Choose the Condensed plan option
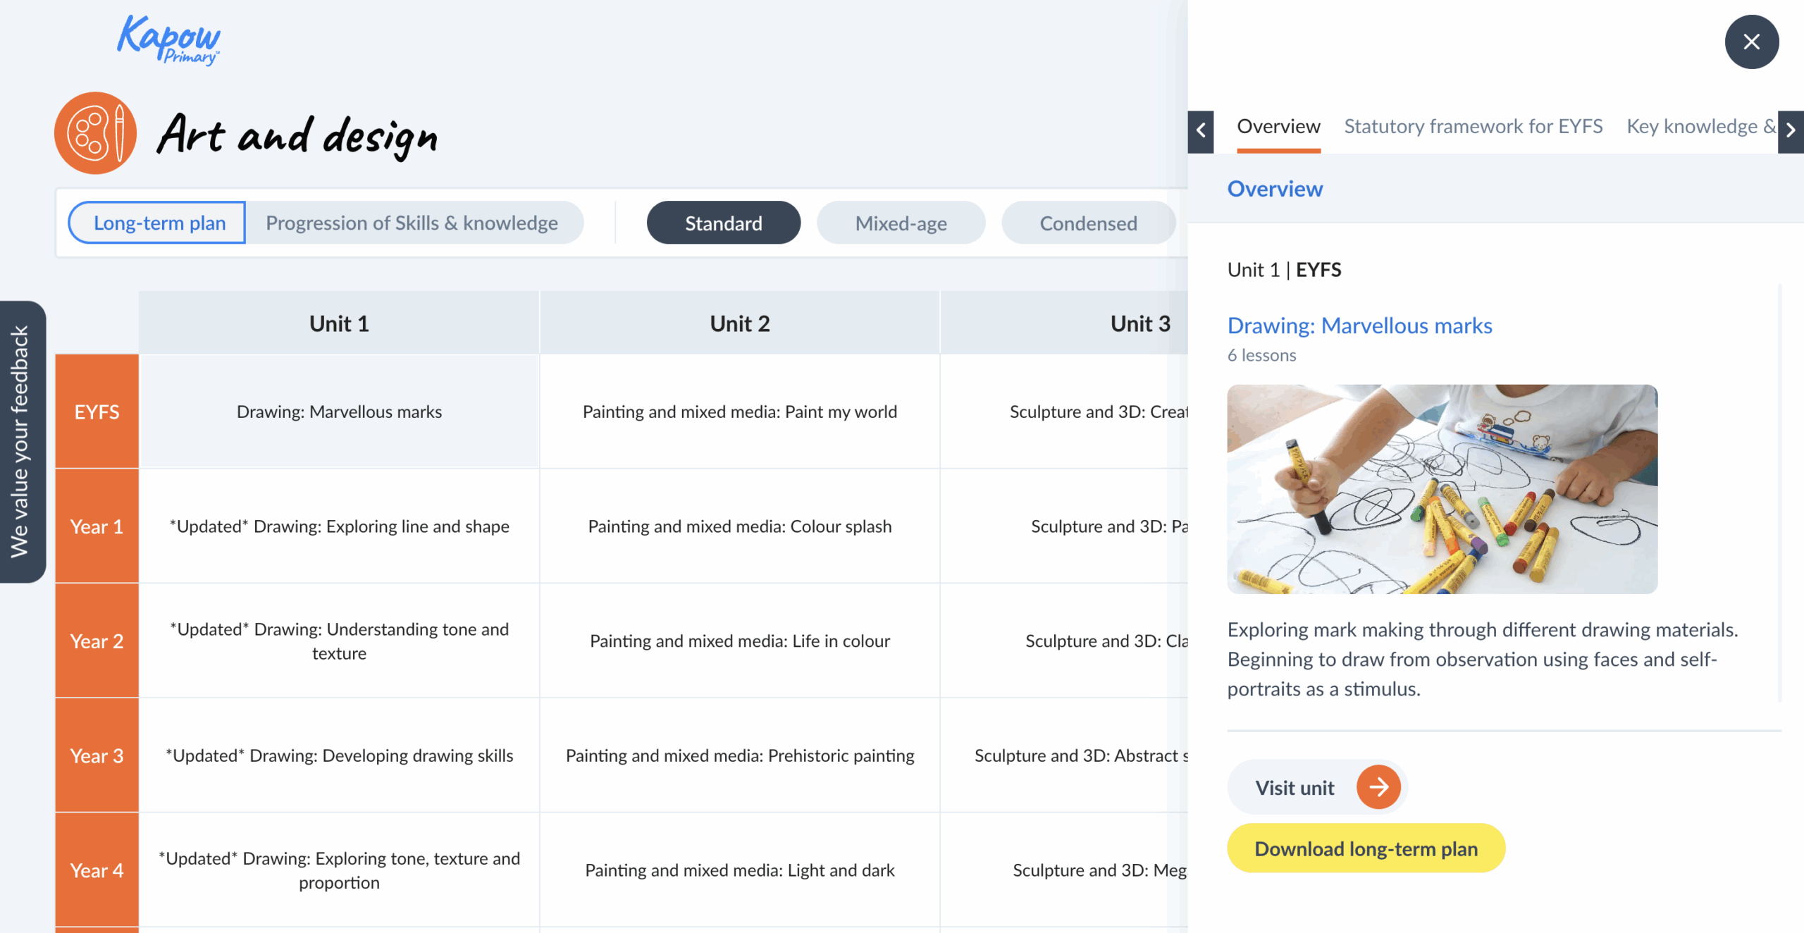The image size is (1804, 933). point(1088,223)
